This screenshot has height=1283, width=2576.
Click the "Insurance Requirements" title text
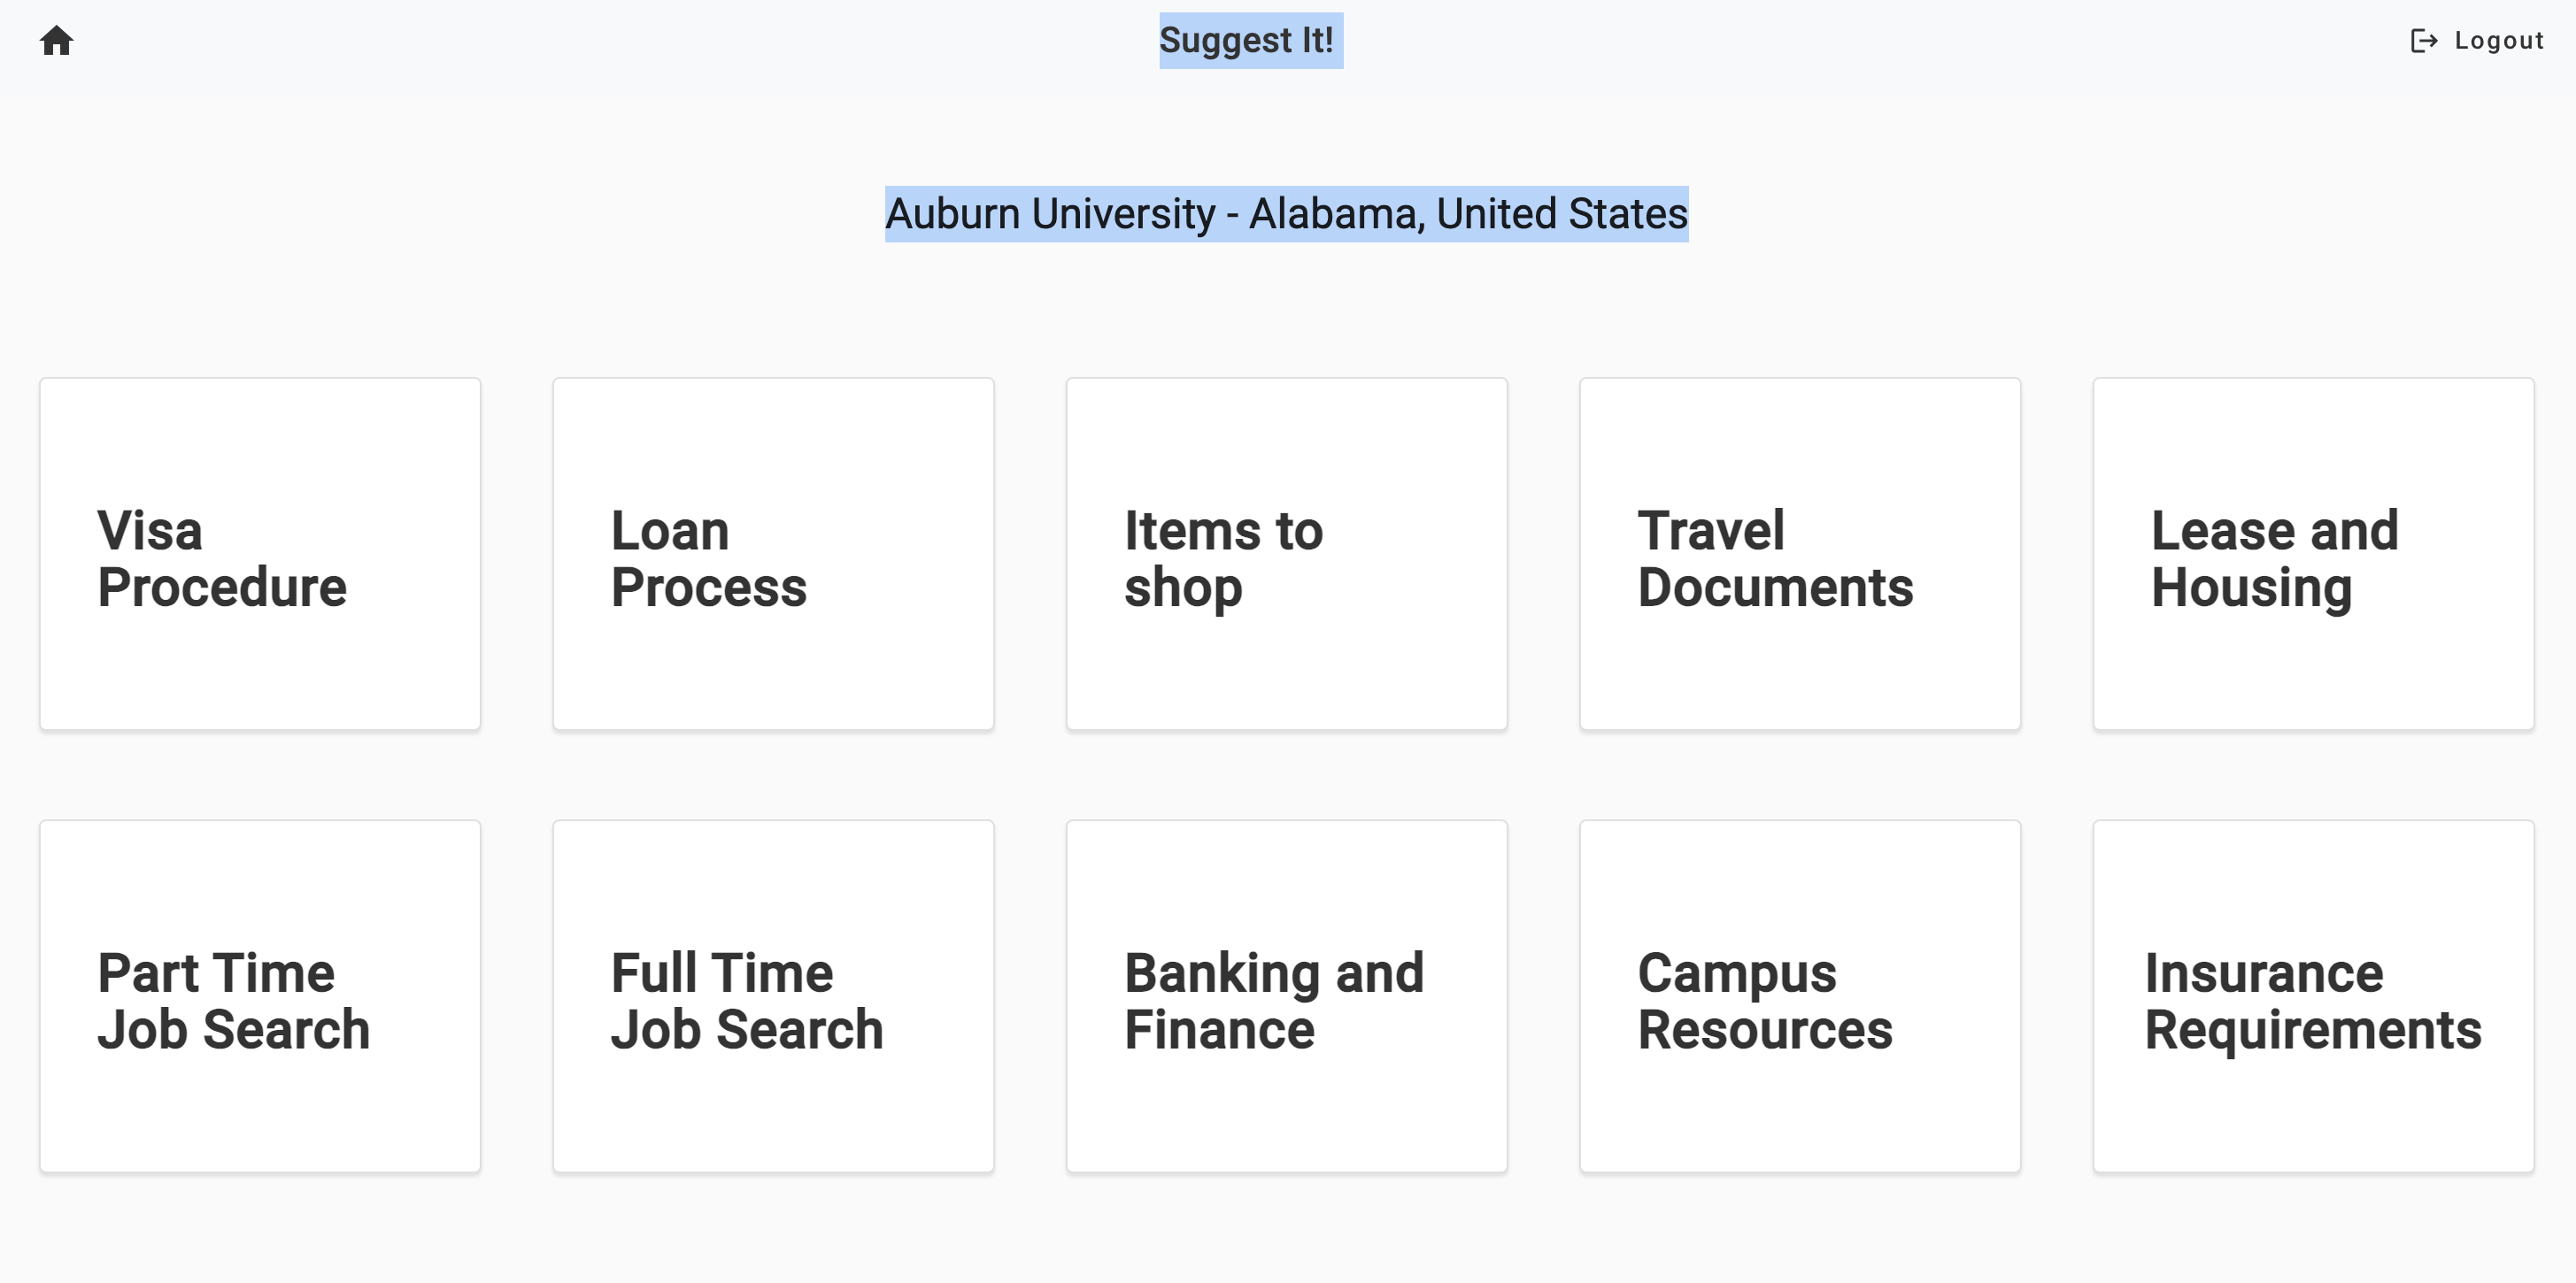click(2312, 1002)
